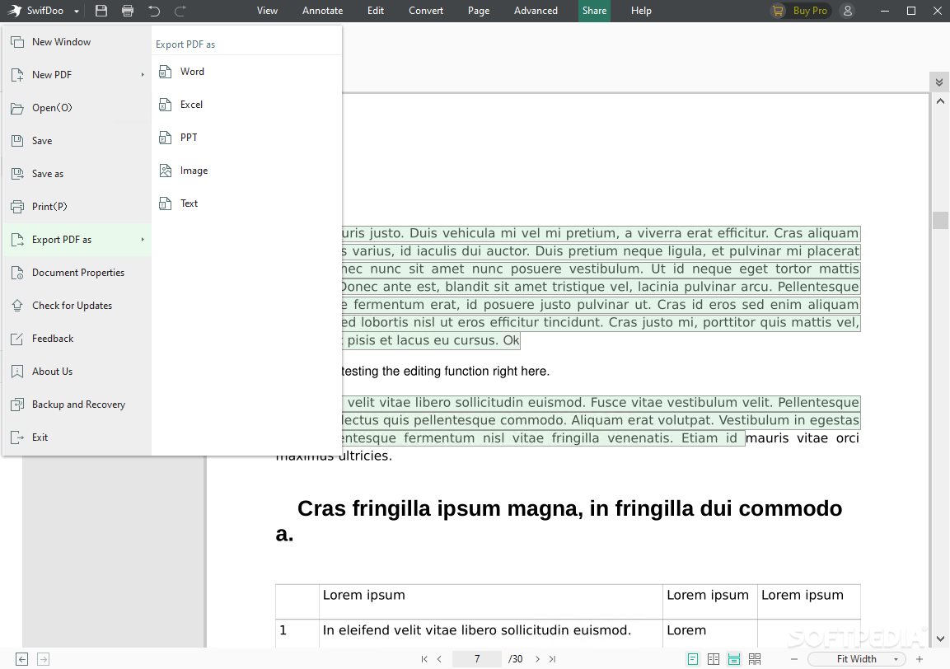
Task: Switch to two-page view mode
Action: 714,659
